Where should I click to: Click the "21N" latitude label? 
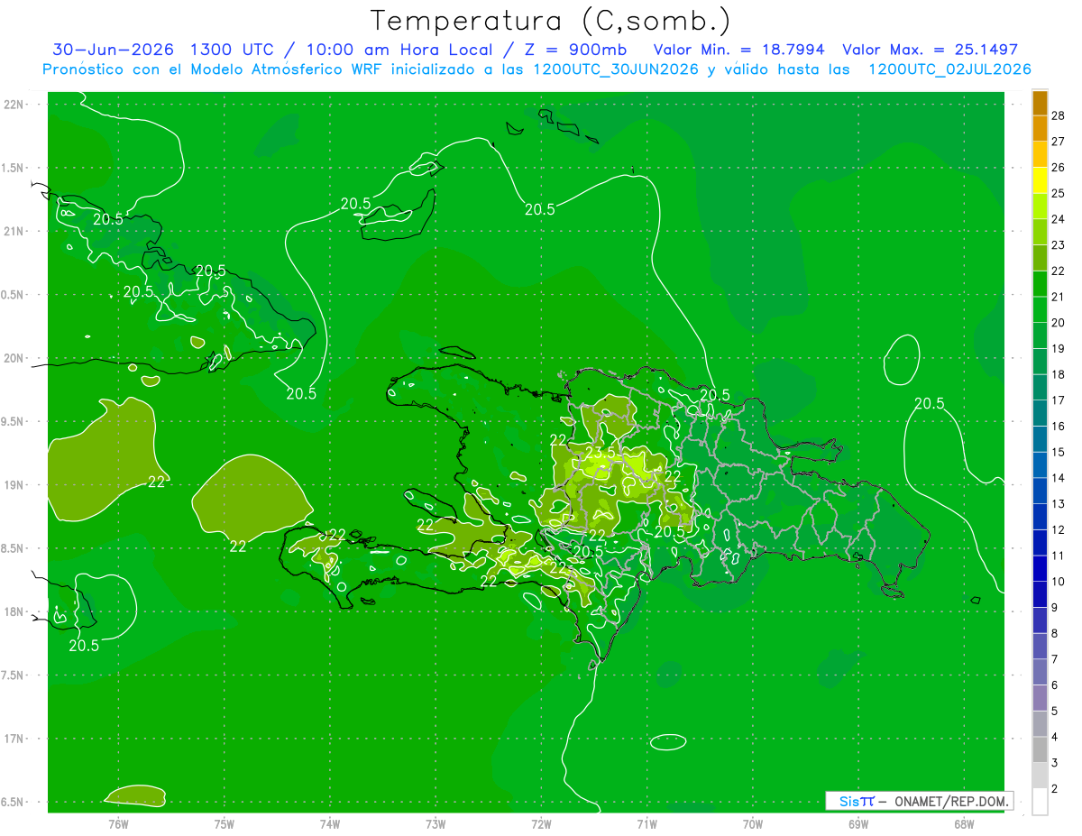coord(15,231)
